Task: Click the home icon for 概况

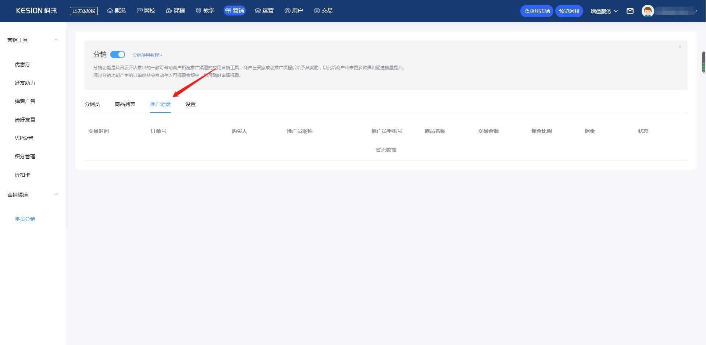Action: click(x=110, y=11)
